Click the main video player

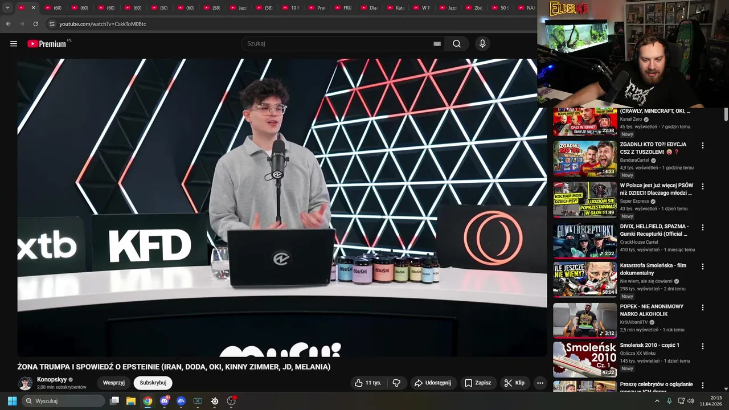pos(282,208)
